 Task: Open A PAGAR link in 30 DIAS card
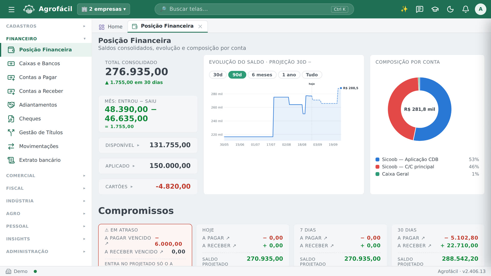click(x=411, y=238)
